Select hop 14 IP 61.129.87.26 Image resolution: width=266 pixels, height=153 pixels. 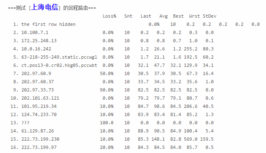(x=37, y=131)
